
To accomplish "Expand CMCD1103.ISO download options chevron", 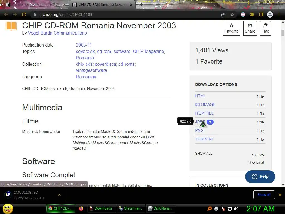I will [59, 195].
